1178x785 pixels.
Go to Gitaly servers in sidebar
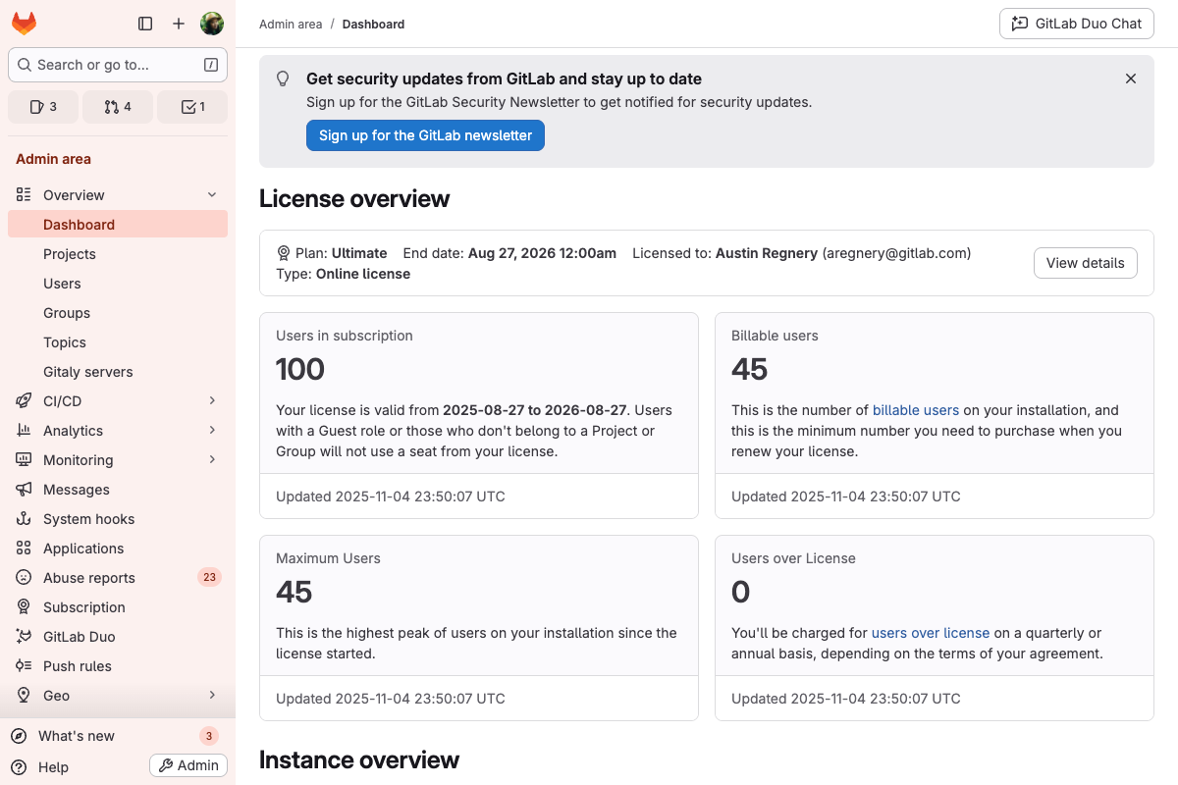(87, 372)
